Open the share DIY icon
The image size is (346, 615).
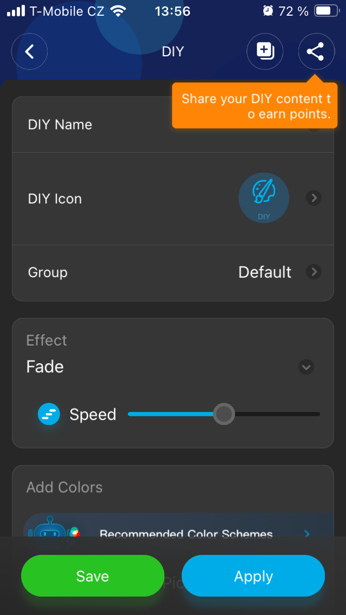coord(316,52)
